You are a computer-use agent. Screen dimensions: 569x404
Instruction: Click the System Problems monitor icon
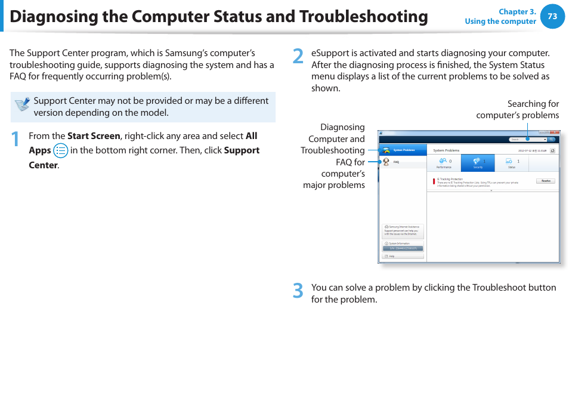pos(386,150)
